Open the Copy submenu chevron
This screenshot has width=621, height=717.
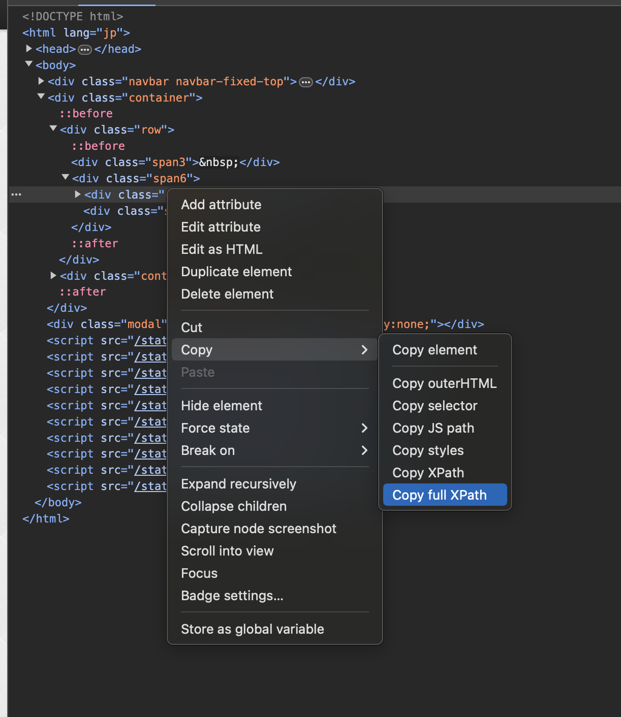click(364, 350)
